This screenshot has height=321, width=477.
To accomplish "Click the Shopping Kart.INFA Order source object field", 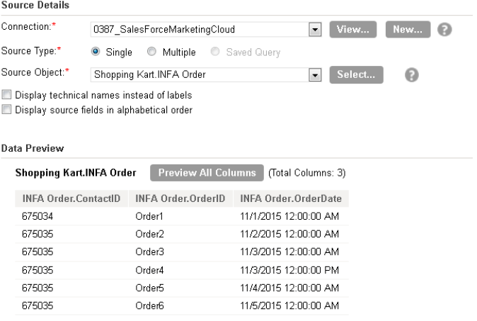I will [x=206, y=74].
